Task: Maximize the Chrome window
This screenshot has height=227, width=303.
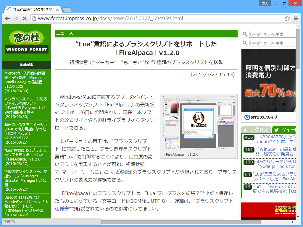Action: (x=284, y=3)
